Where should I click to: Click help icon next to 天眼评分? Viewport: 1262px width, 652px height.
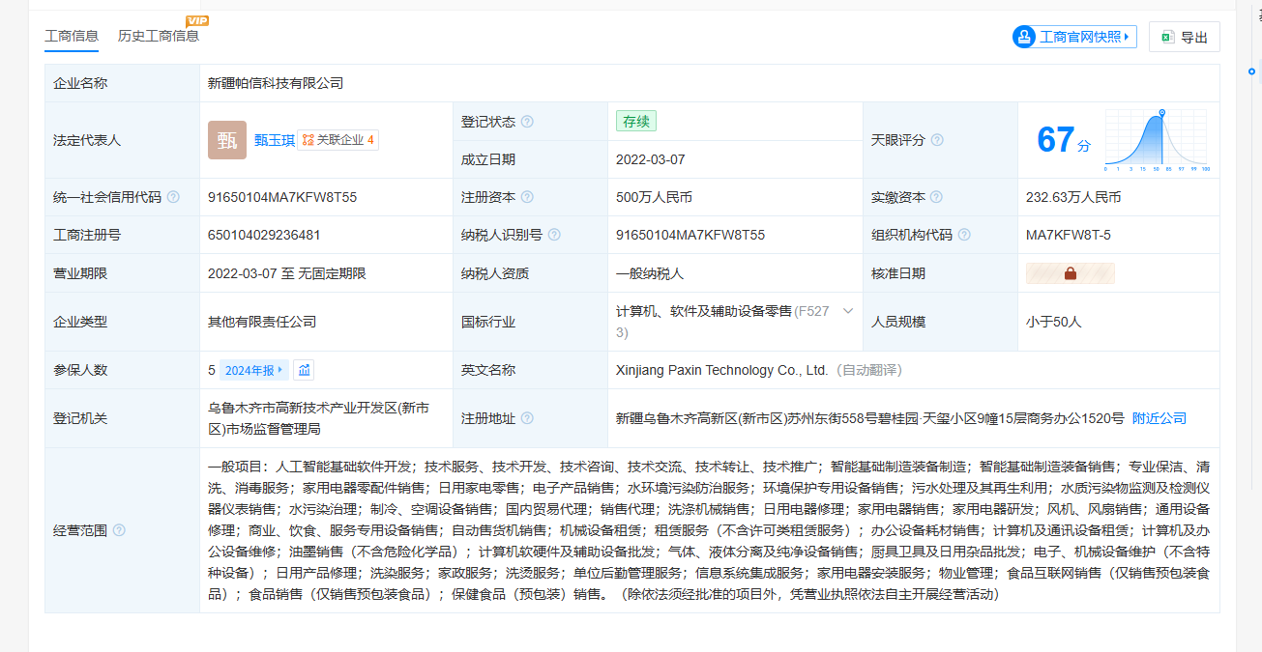tap(937, 140)
